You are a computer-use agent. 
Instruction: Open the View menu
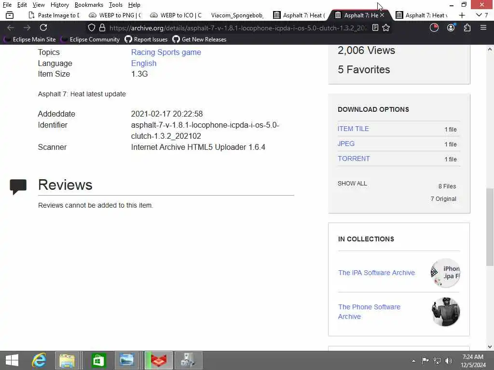[x=39, y=5]
